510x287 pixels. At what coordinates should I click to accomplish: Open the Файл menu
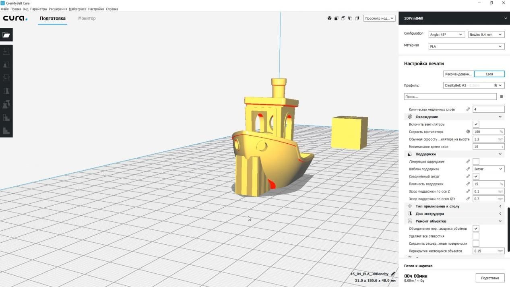coord(5,9)
